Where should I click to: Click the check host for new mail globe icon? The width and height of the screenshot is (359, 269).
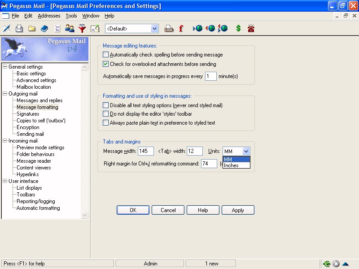pyautogui.click(x=197, y=28)
